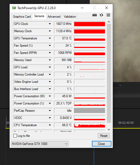Click the Memory Used history graph
140x165 pixels.
pyautogui.click(x=90, y=60)
